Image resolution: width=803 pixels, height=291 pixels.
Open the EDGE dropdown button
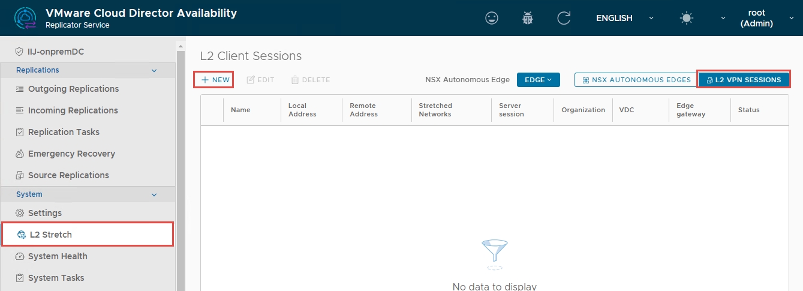[x=538, y=80]
